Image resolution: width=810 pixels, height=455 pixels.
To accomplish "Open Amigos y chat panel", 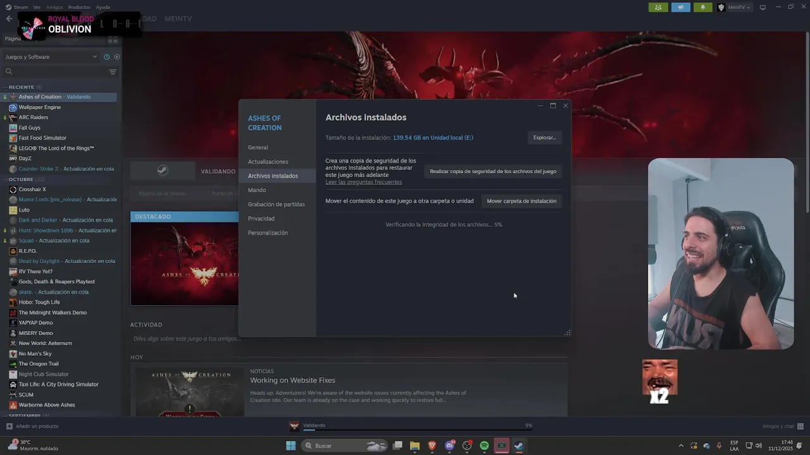I will [783, 426].
